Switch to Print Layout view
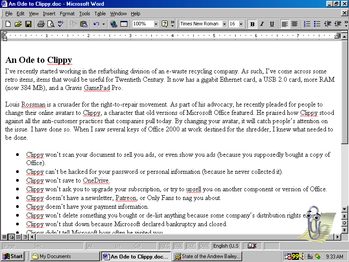The width and height of the screenshot is (349, 262). 18,237
